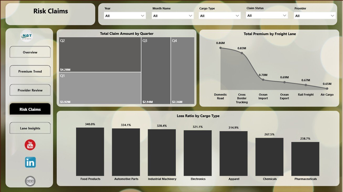Viewport: 343px width, 192px height.
Task: Click the 0.65M premium label
Action: [327, 84]
